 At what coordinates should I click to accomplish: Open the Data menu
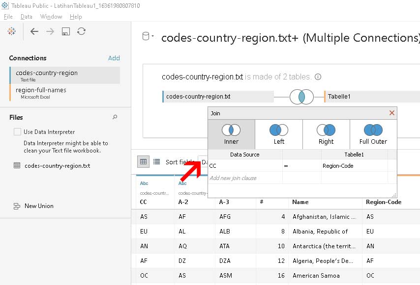[x=26, y=17]
